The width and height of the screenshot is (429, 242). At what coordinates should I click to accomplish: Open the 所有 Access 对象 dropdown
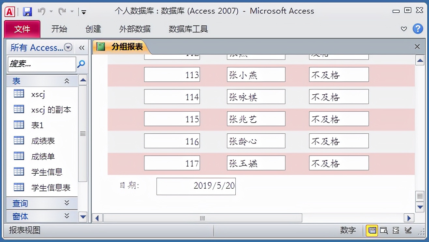point(68,47)
